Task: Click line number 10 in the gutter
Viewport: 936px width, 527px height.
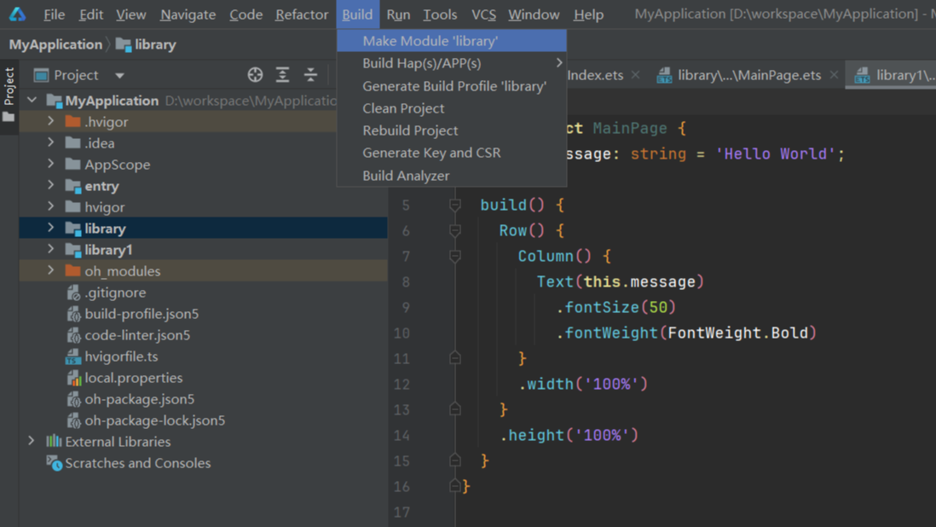Action: pyautogui.click(x=402, y=333)
